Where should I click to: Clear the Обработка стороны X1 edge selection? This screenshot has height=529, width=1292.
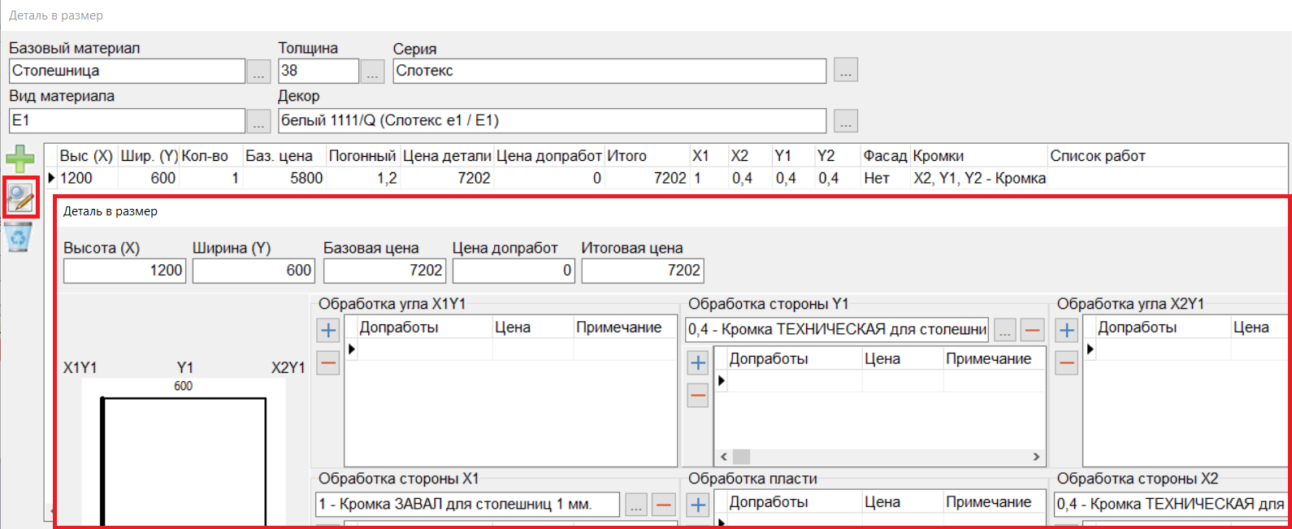tap(664, 505)
